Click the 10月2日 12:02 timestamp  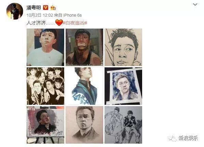pos(40,15)
